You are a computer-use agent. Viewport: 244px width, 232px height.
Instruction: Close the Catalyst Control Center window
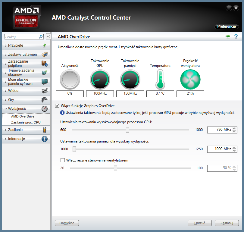236,8
